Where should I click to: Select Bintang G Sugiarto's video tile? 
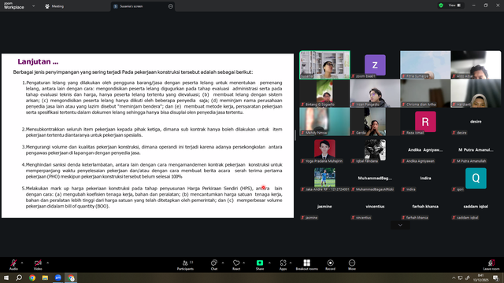324,94
